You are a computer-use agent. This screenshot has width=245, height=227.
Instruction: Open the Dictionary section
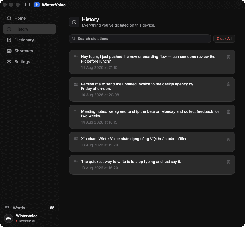pyautogui.click(x=30, y=40)
